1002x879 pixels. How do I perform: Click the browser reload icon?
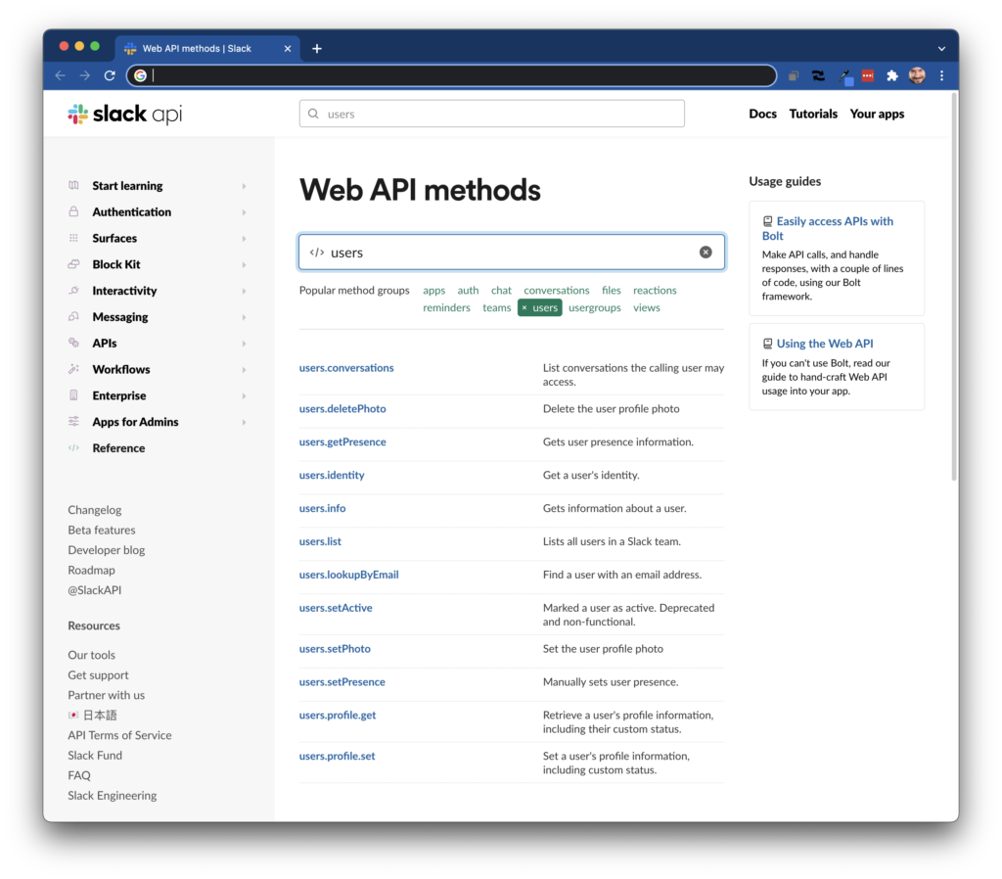click(x=110, y=75)
